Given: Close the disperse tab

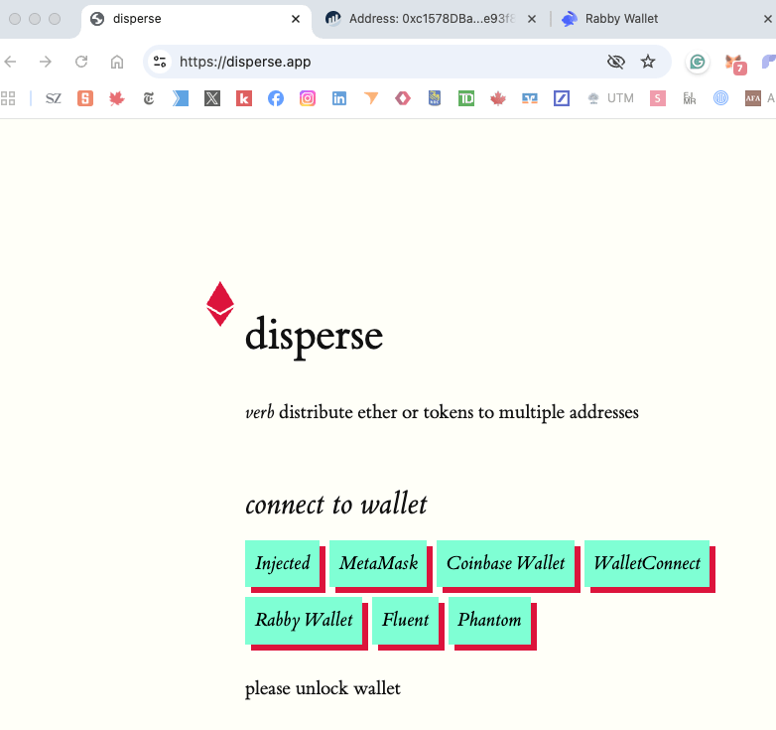Looking at the screenshot, I should point(296,19).
